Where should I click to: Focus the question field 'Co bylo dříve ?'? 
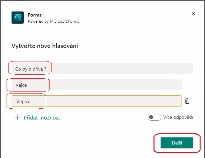click(x=102, y=69)
